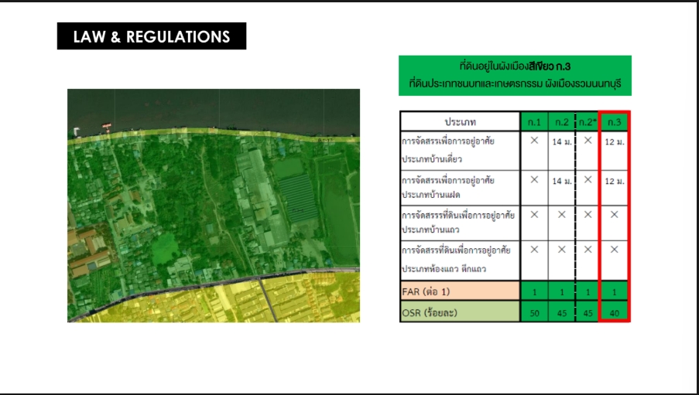Select the ก.1 column header
699x395 pixels.
tap(534, 122)
